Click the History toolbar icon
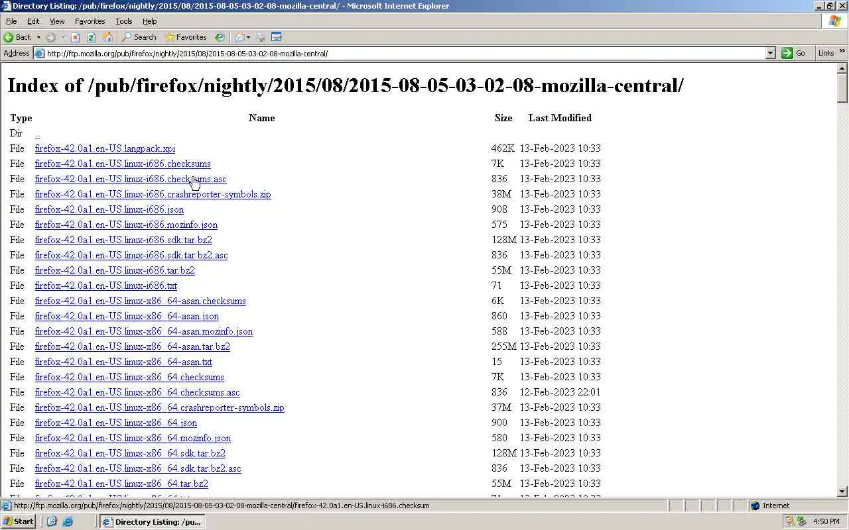 (x=220, y=37)
